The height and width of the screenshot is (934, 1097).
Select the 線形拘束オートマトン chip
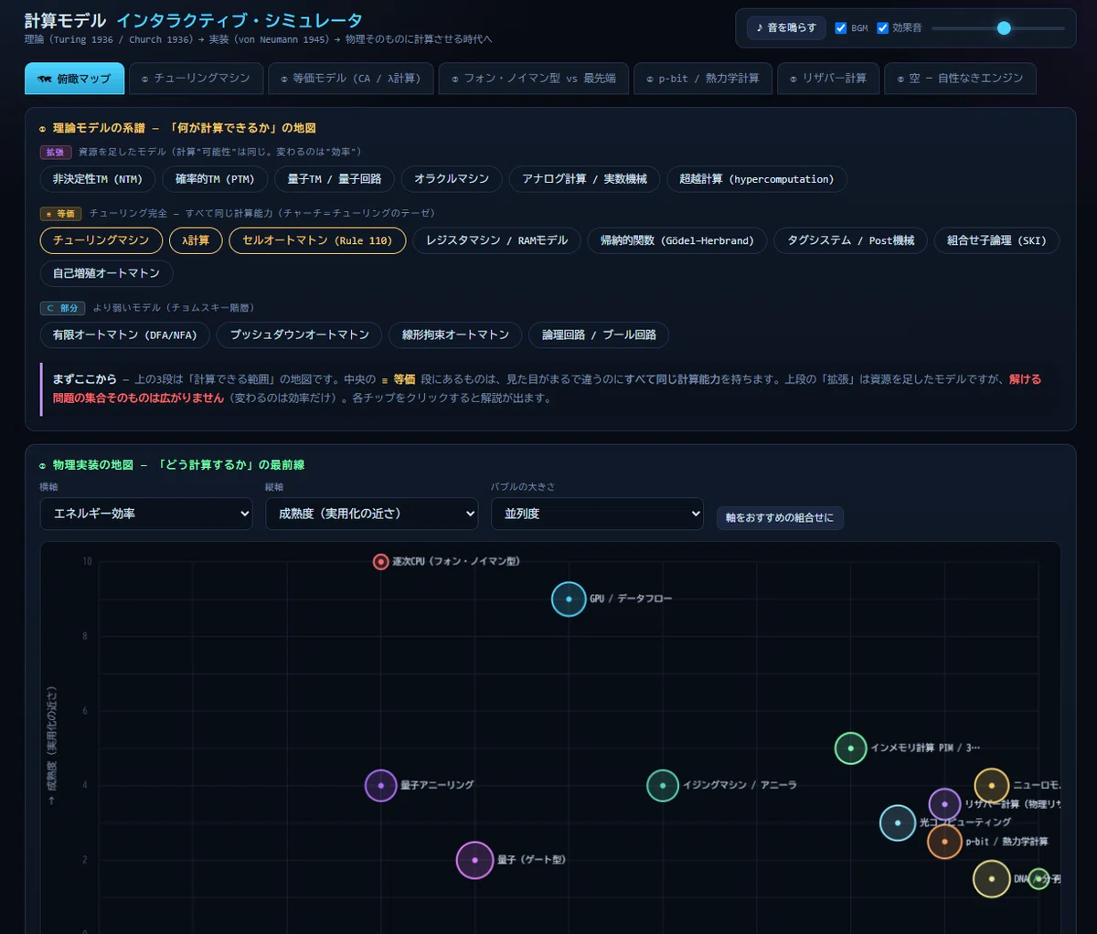(x=455, y=334)
